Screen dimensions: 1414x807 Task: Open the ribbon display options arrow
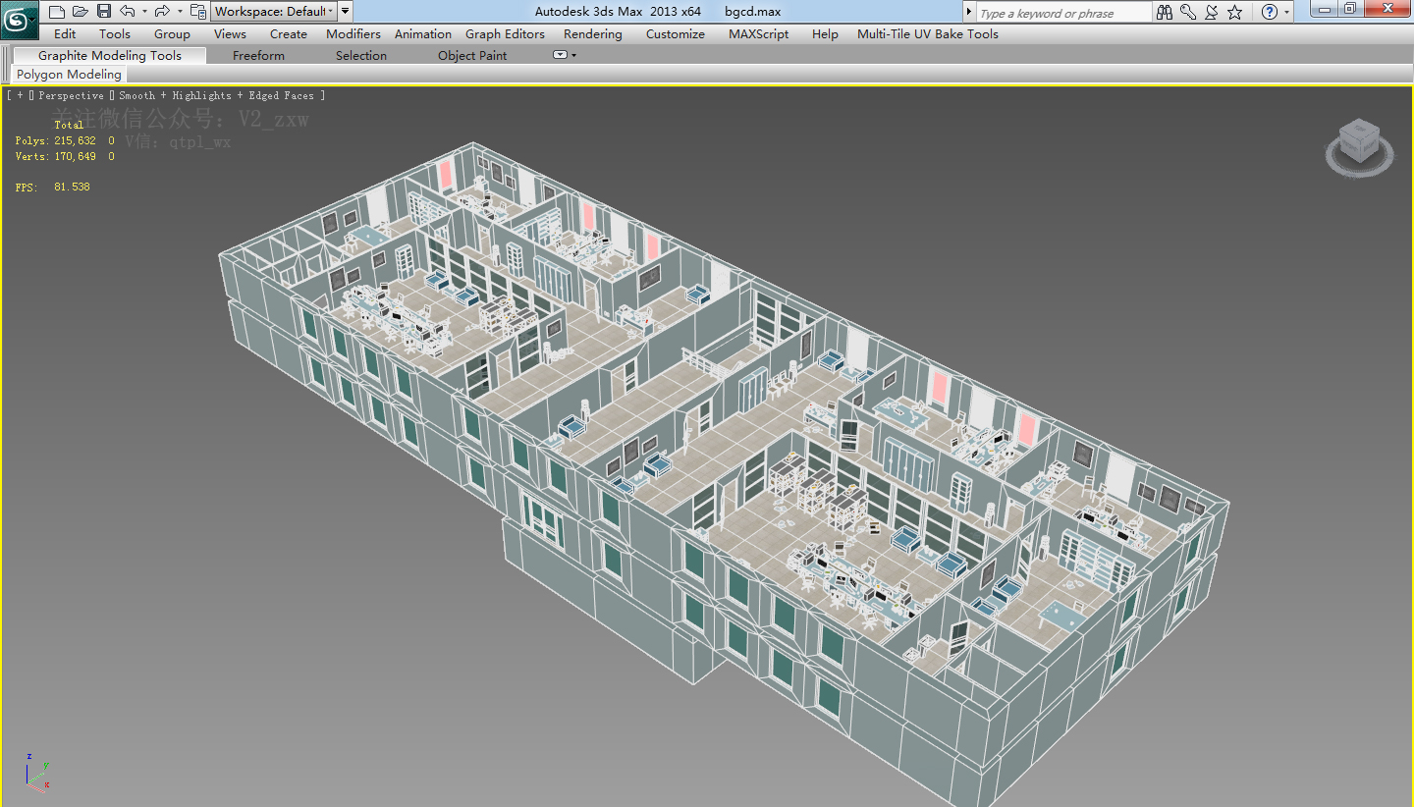(573, 55)
